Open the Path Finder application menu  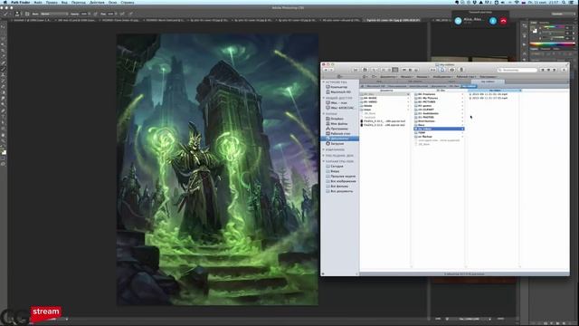coord(20,2)
